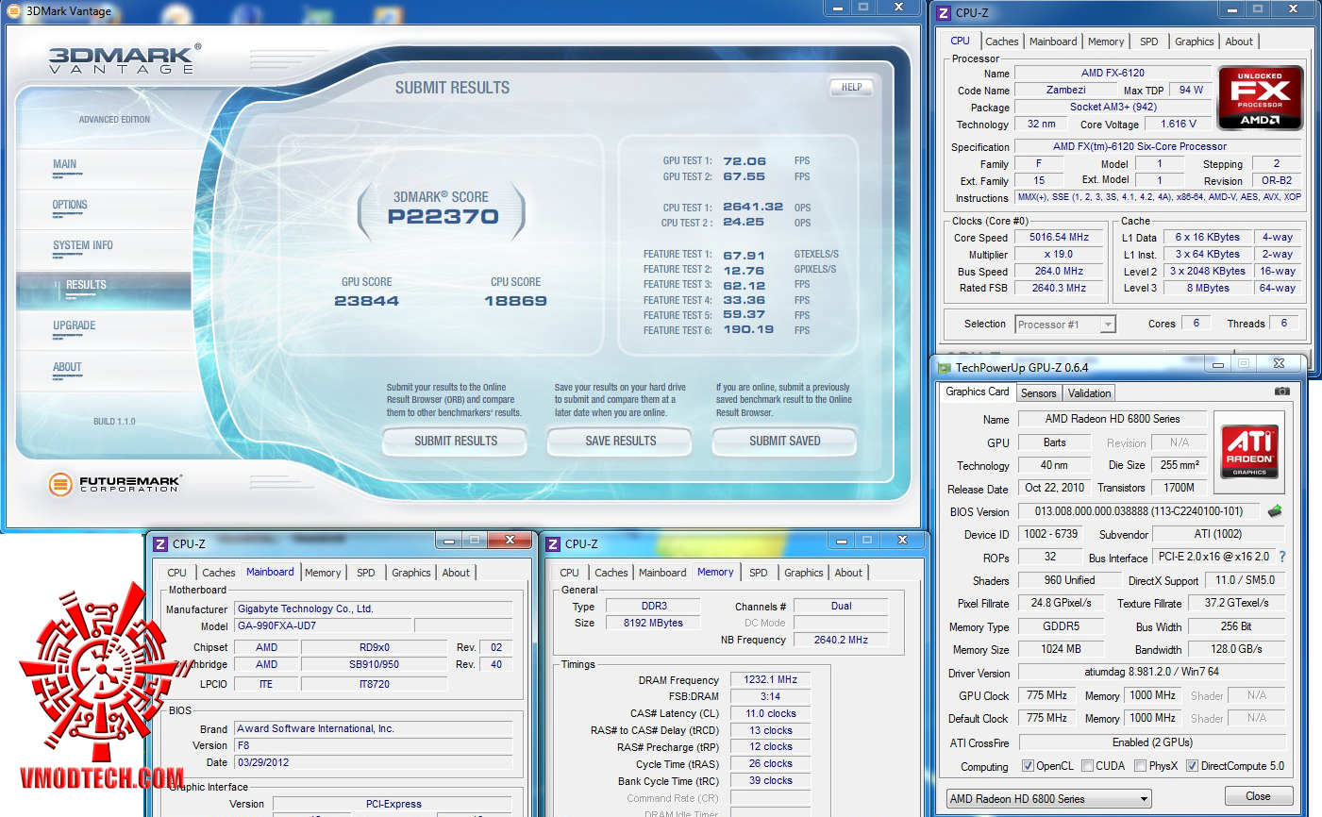1322x817 pixels.
Task: Click the ATI Radeon Graphics logo
Action: (1249, 451)
